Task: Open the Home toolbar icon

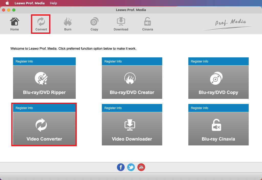Action: pyautogui.click(x=15, y=24)
